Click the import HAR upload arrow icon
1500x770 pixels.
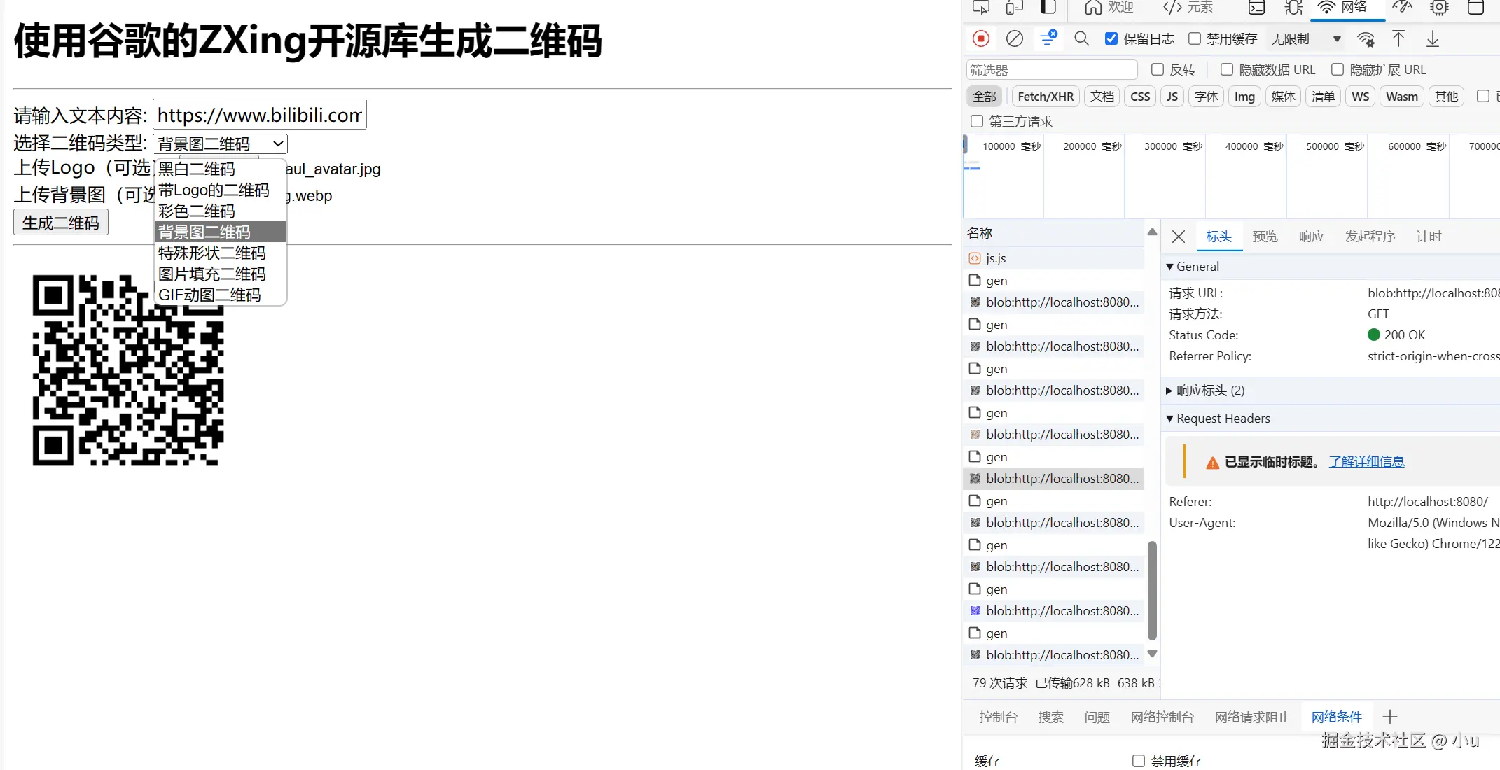coord(1398,38)
